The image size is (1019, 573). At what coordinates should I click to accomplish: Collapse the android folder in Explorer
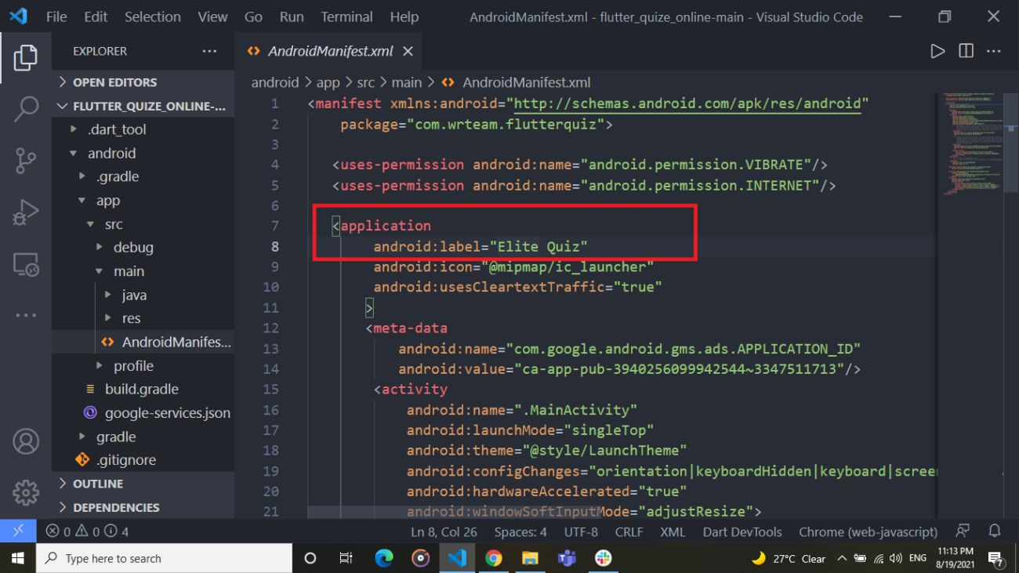[111, 153]
